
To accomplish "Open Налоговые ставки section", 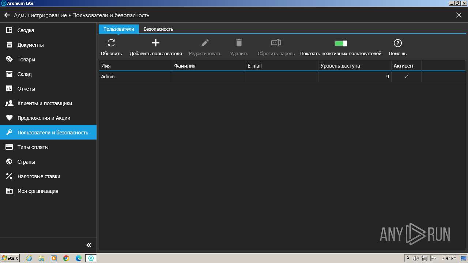I will (x=48, y=176).
